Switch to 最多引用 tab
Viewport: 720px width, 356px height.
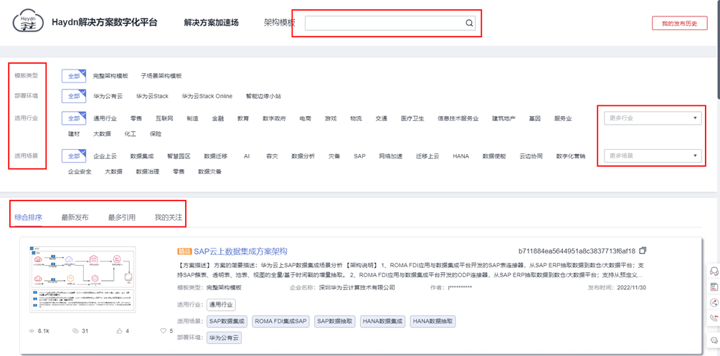(x=122, y=217)
